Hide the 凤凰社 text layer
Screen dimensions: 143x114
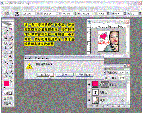[89, 92]
